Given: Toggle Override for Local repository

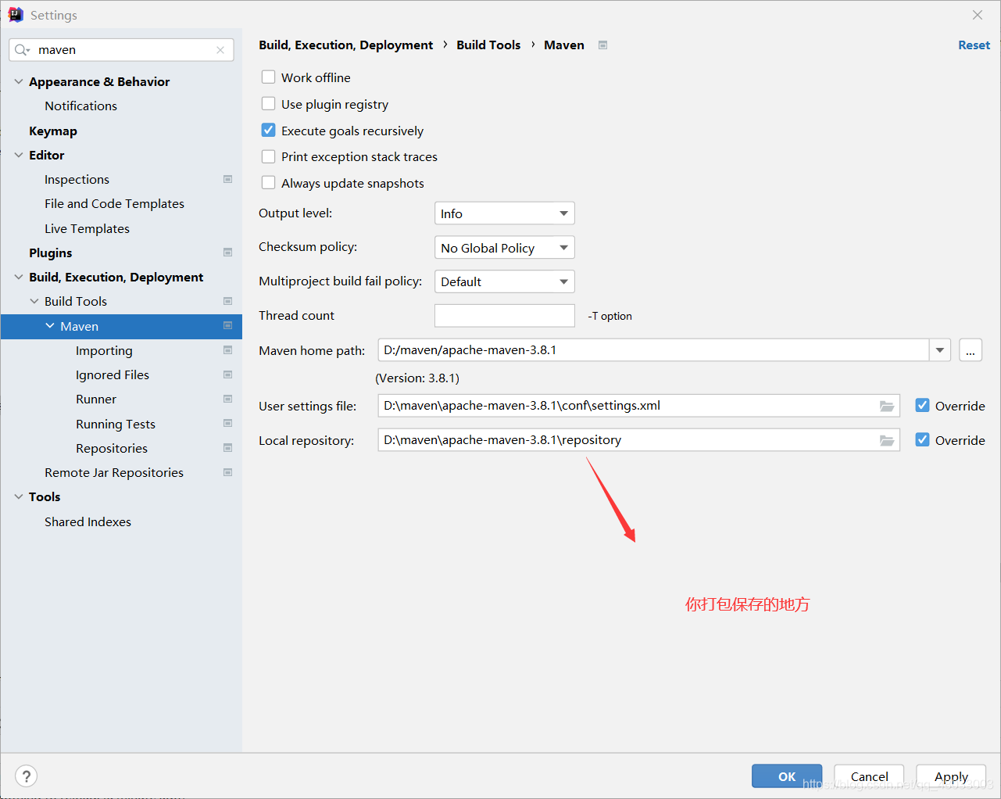Looking at the screenshot, I should (923, 440).
